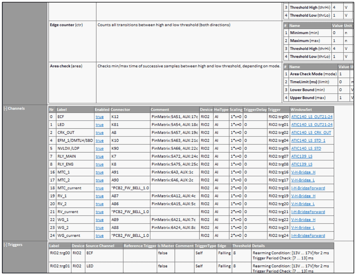
Task: Click the Scaling column header
Action: (236, 110)
